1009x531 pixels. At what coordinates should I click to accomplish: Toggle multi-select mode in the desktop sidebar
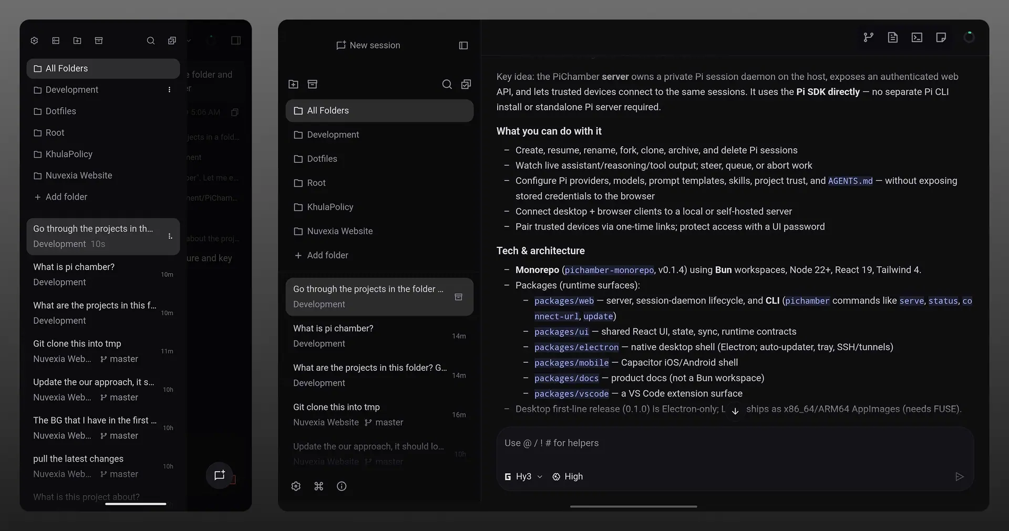click(x=466, y=84)
